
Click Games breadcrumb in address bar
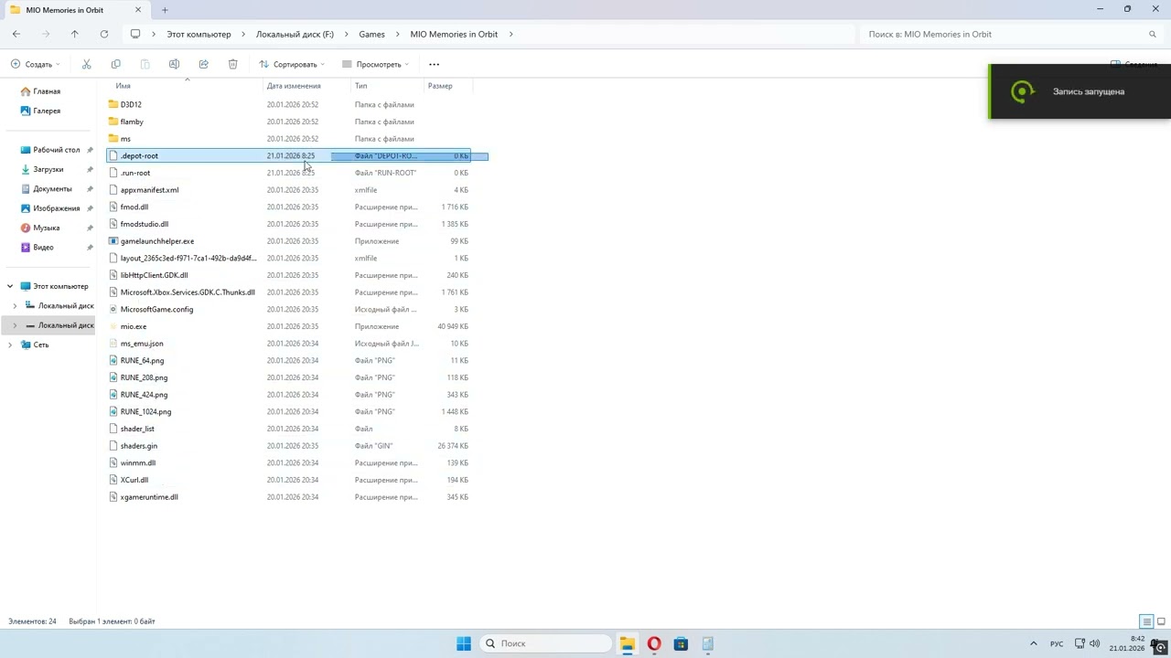[x=371, y=34]
